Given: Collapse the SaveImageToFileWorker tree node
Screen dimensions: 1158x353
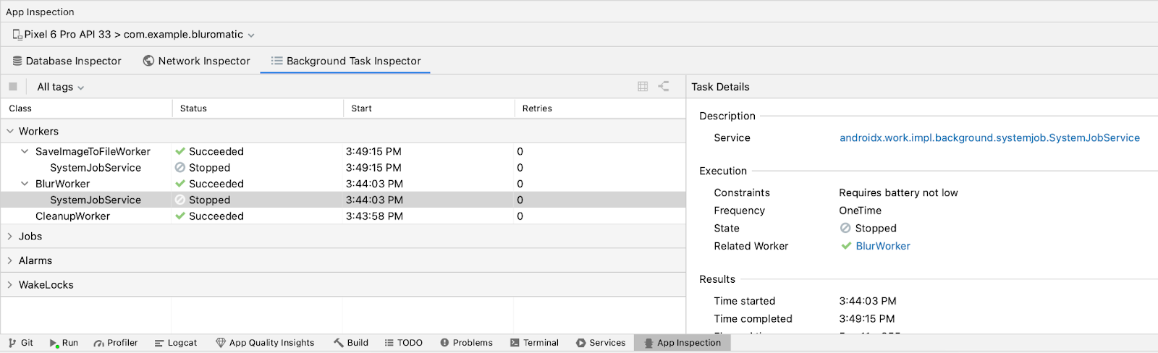Looking at the screenshot, I should [x=25, y=152].
